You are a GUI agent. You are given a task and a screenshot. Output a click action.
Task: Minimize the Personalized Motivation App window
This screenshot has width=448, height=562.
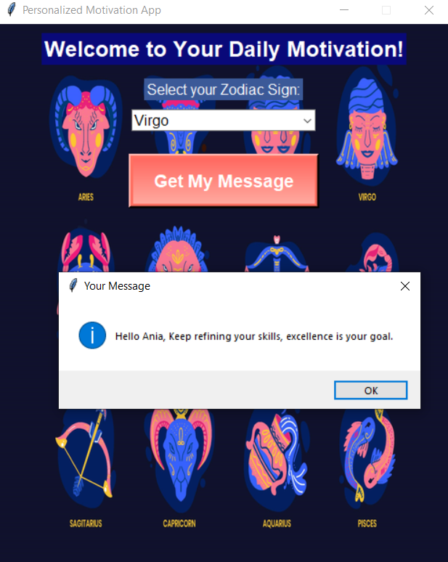(x=344, y=10)
